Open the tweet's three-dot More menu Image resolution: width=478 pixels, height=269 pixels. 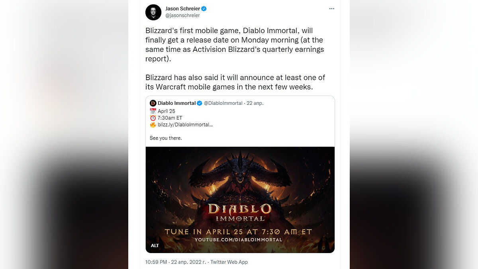pyautogui.click(x=332, y=9)
